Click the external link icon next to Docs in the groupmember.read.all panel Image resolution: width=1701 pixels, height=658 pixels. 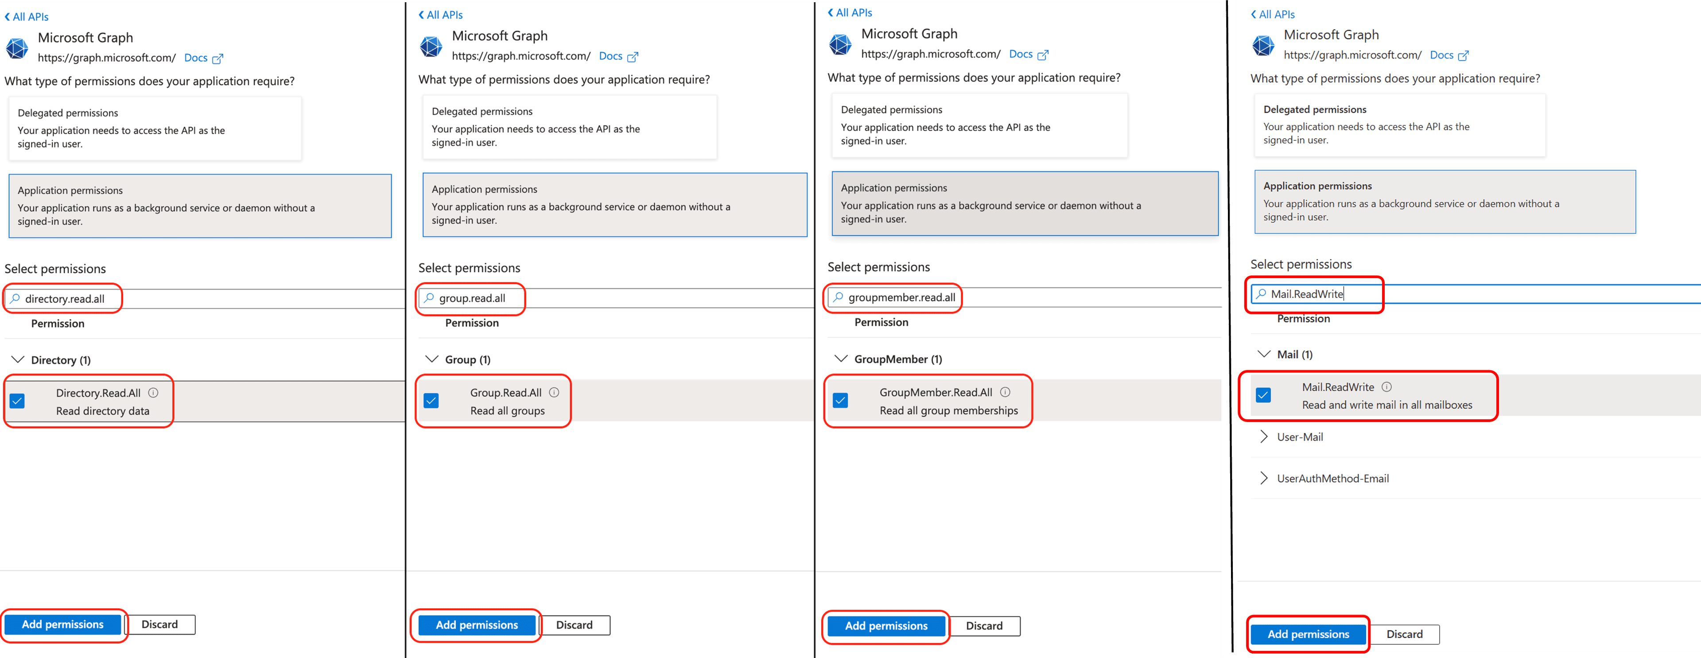[1043, 55]
